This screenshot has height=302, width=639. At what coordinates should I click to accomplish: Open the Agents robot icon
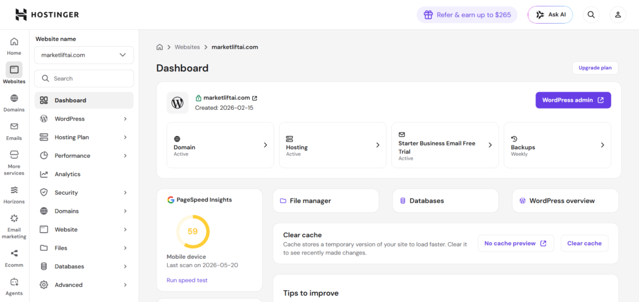[x=14, y=281]
